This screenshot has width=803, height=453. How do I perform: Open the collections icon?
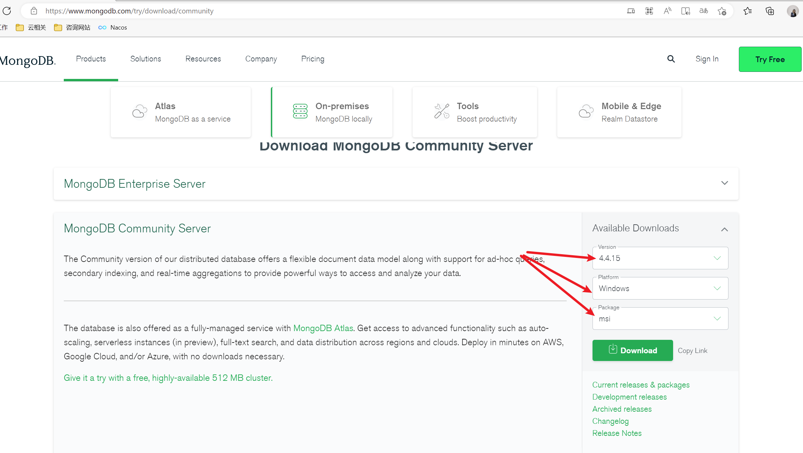[x=770, y=11]
